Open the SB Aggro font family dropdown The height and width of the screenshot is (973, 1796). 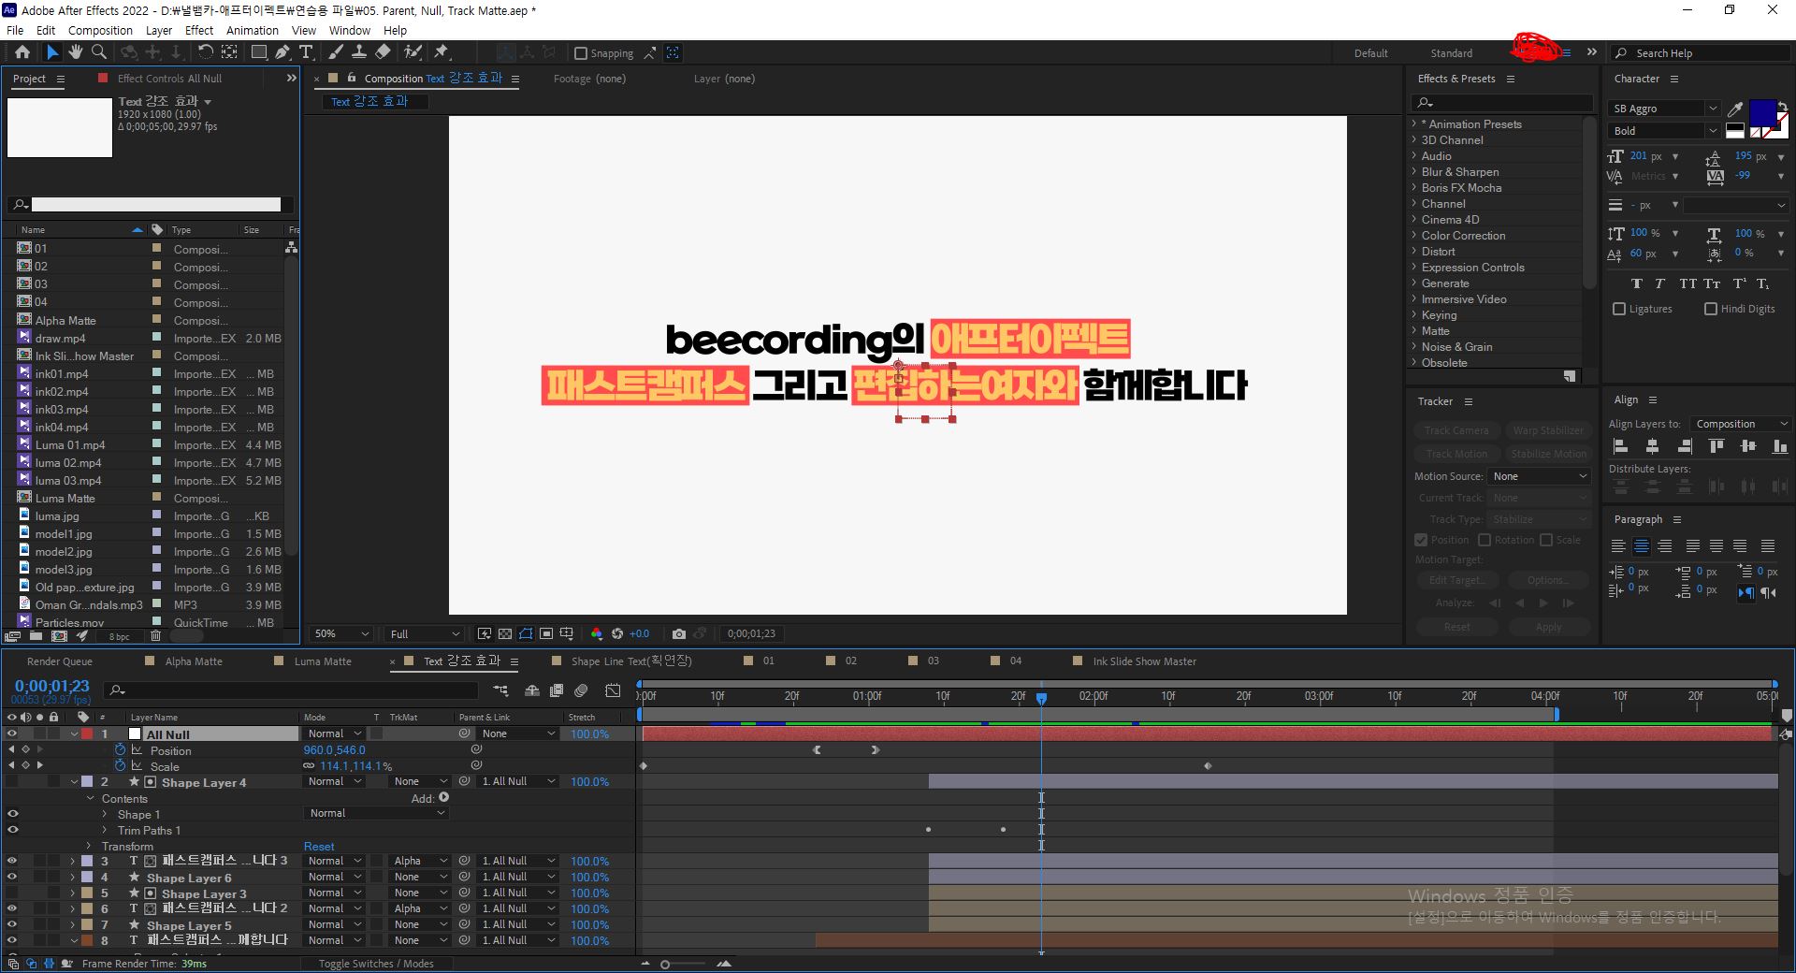[1664, 109]
